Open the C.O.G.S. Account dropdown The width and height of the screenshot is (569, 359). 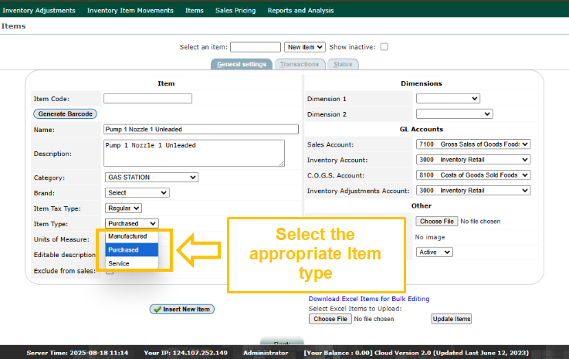[x=473, y=175]
